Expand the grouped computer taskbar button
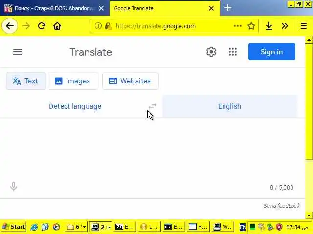The width and height of the screenshot is (313, 234). [x=100, y=227]
